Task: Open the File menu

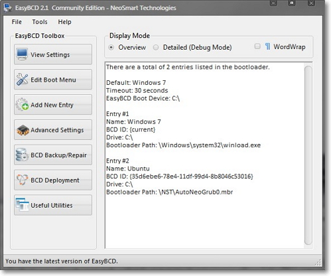Action: click(x=17, y=22)
